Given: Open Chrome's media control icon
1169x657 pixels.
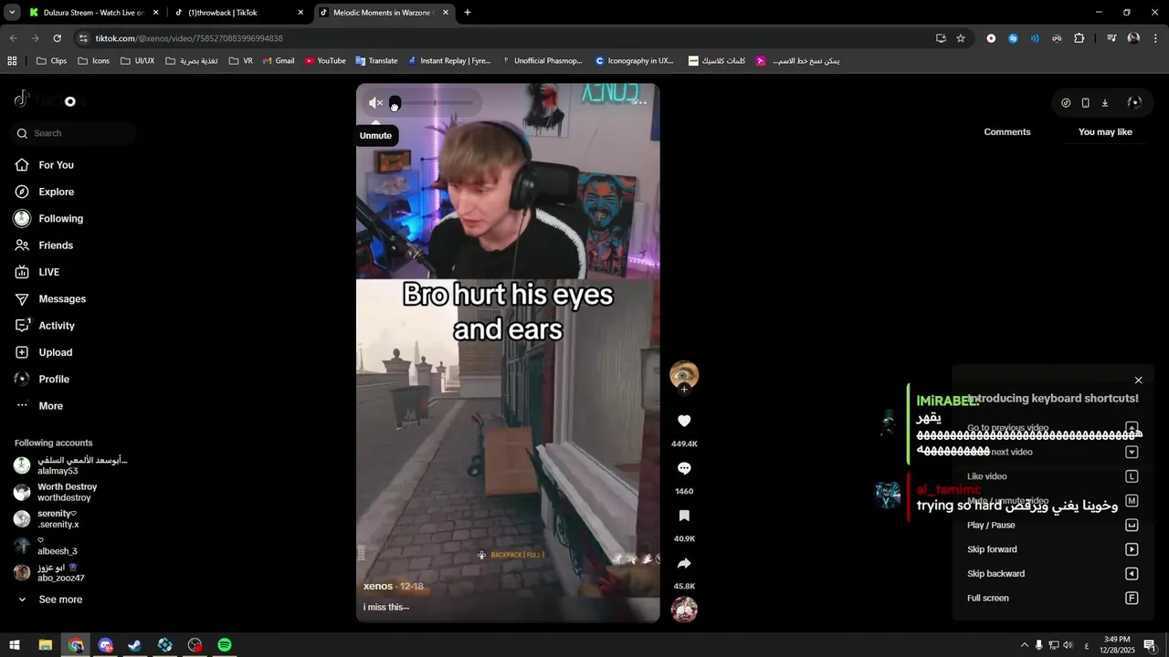Looking at the screenshot, I should [x=1111, y=38].
